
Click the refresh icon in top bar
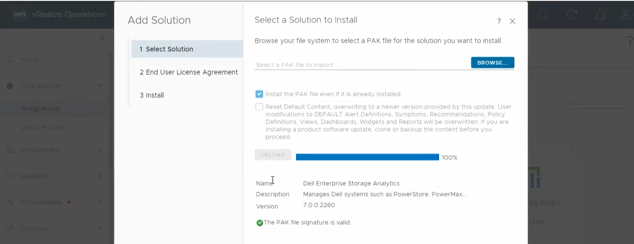[x=572, y=15]
